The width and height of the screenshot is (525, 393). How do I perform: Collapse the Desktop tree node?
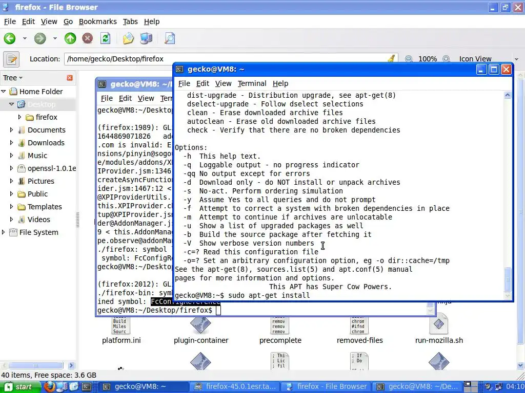pos(11,104)
